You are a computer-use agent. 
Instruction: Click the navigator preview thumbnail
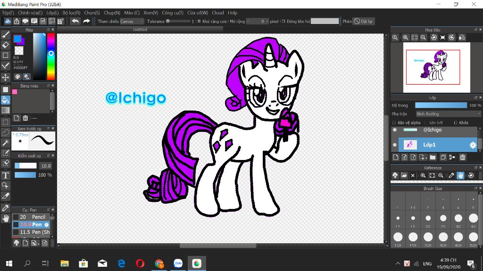pyautogui.click(x=436, y=68)
